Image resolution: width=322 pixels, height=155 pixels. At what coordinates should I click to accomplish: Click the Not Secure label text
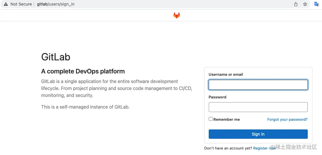click(21, 4)
